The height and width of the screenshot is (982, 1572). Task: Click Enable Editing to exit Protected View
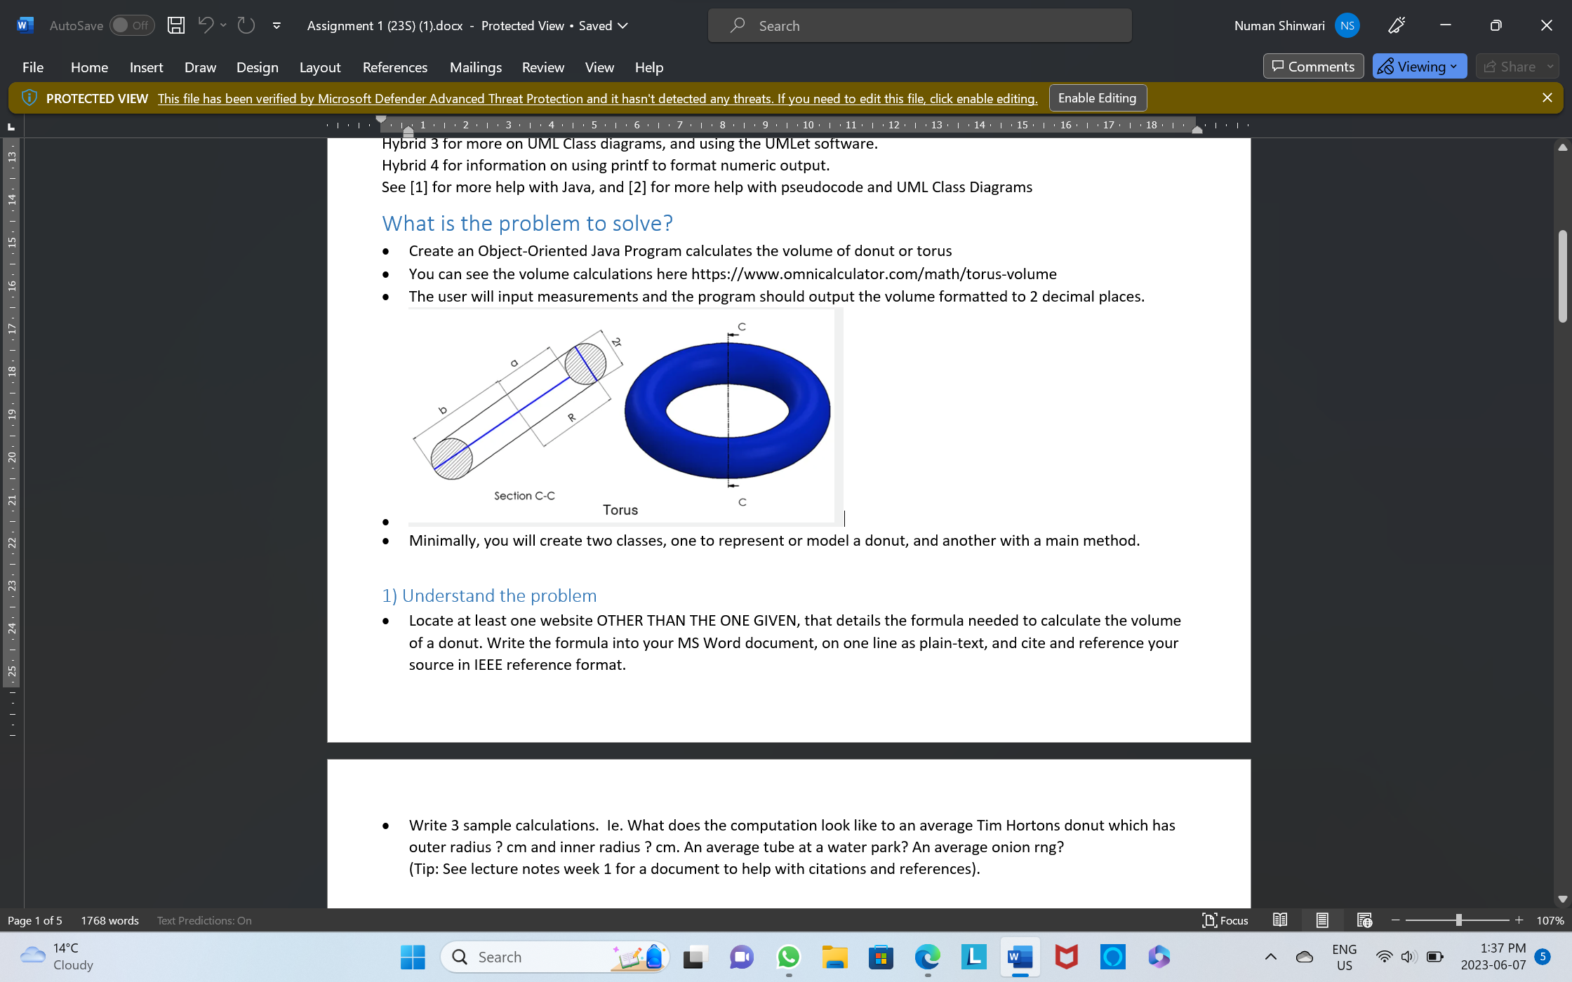(x=1098, y=97)
